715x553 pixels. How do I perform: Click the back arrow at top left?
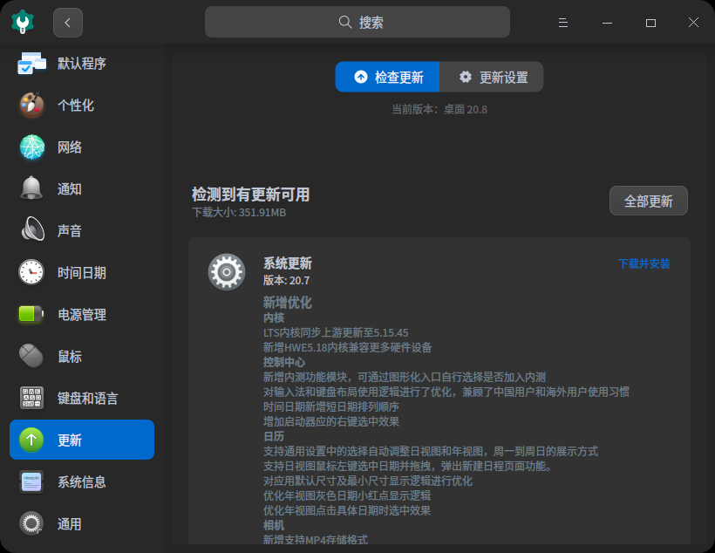coord(67,22)
